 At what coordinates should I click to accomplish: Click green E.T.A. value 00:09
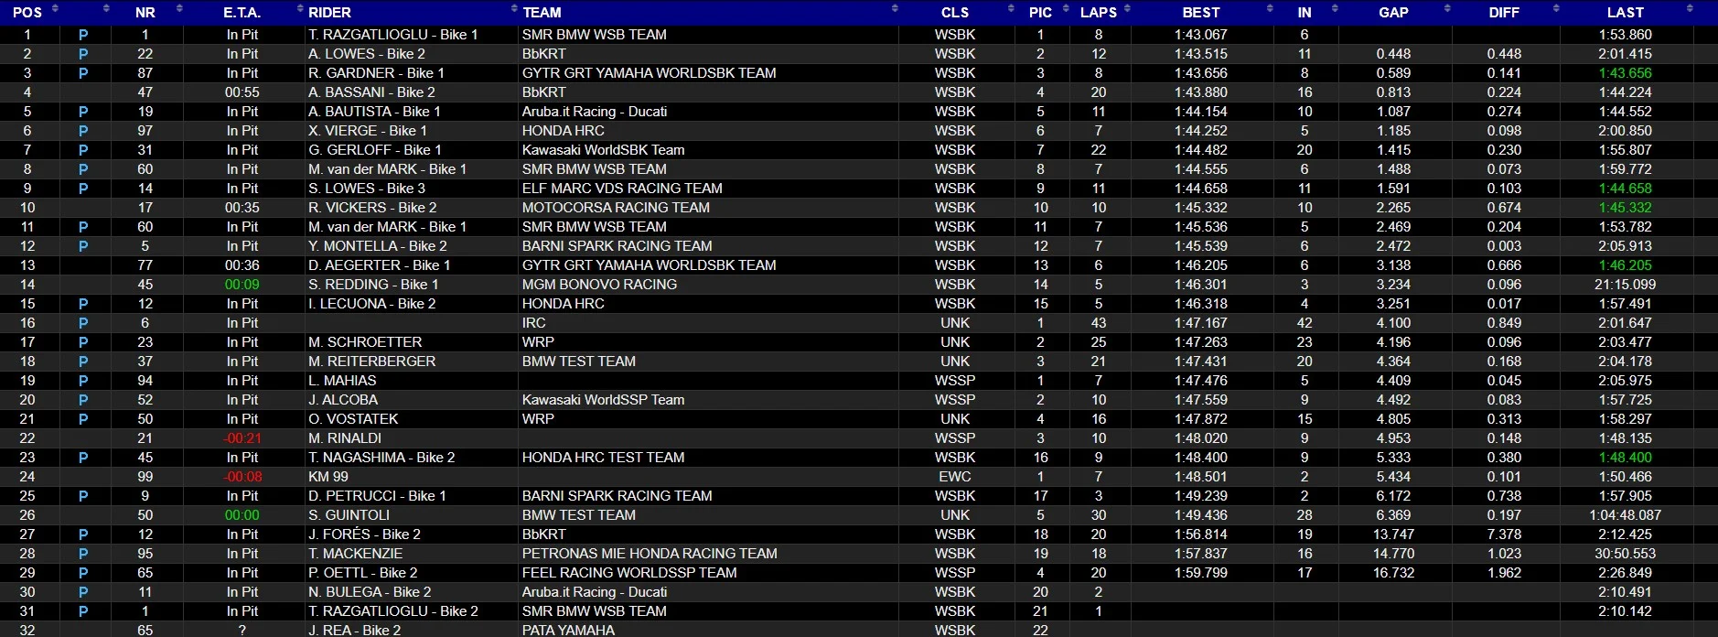tap(242, 285)
